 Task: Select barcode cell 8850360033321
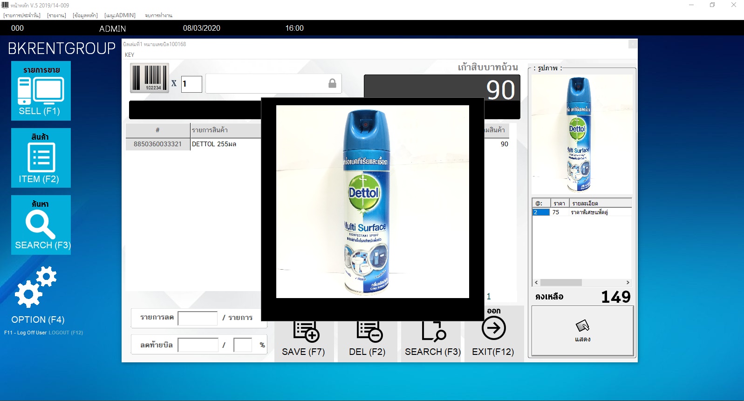tap(157, 144)
